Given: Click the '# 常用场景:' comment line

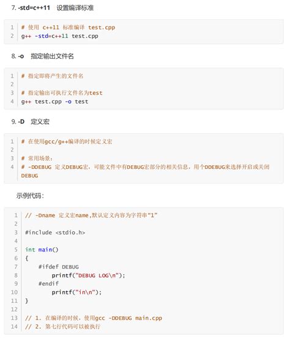Looking at the screenshot, I should pyautogui.click(x=37, y=158).
